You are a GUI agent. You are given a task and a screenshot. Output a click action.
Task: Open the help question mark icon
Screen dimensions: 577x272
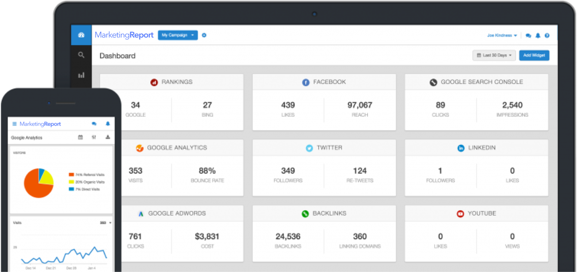click(x=547, y=36)
